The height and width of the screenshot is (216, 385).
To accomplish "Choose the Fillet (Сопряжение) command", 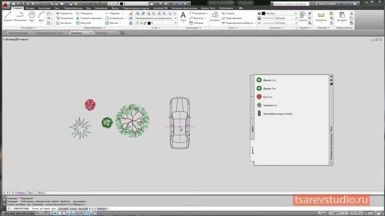I will click(114, 18).
